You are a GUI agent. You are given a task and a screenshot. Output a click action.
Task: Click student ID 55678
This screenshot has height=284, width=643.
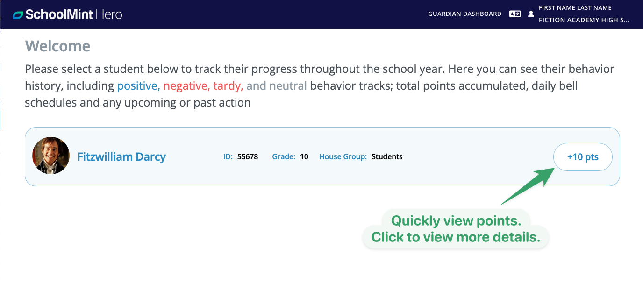coord(248,157)
